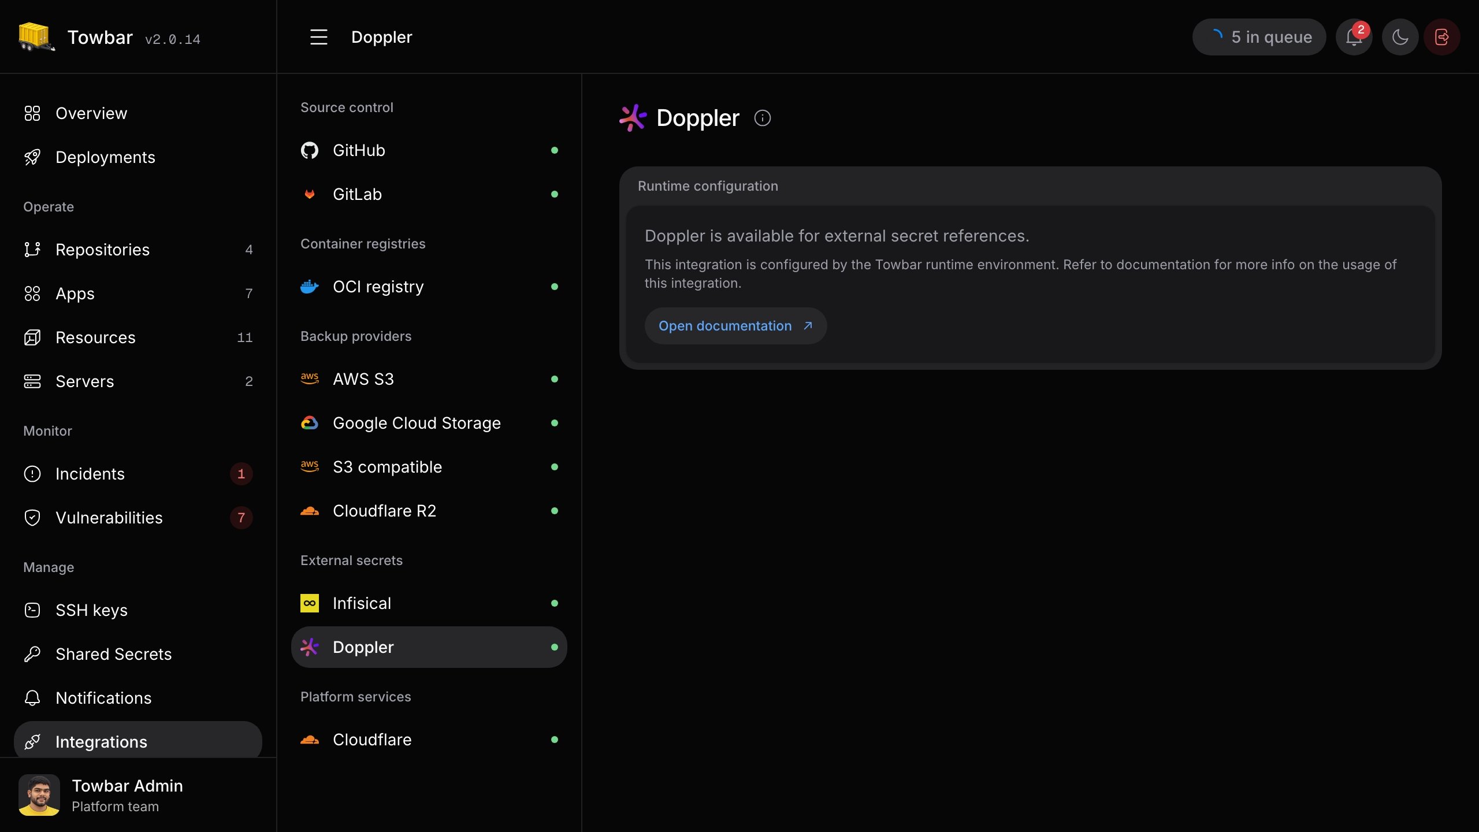This screenshot has height=832, width=1479.
Task: Open Repositories section
Action: pyautogui.click(x=138, y=250)
